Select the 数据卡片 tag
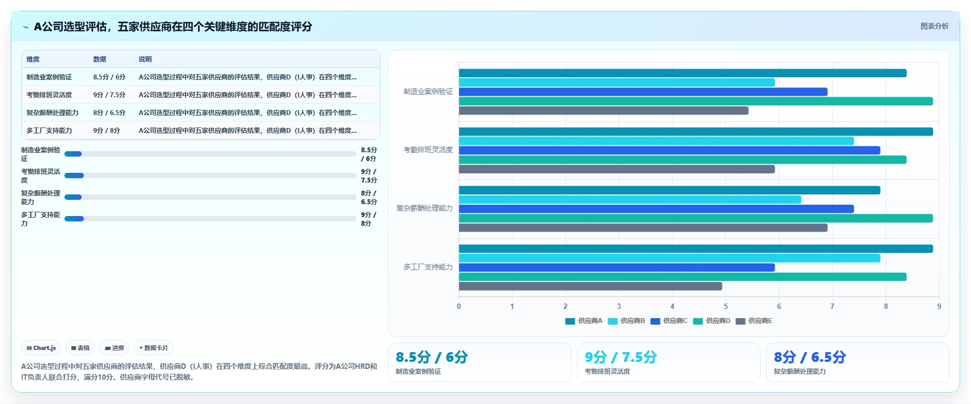The width and height of the screenshot is (971, 404). 154,348
